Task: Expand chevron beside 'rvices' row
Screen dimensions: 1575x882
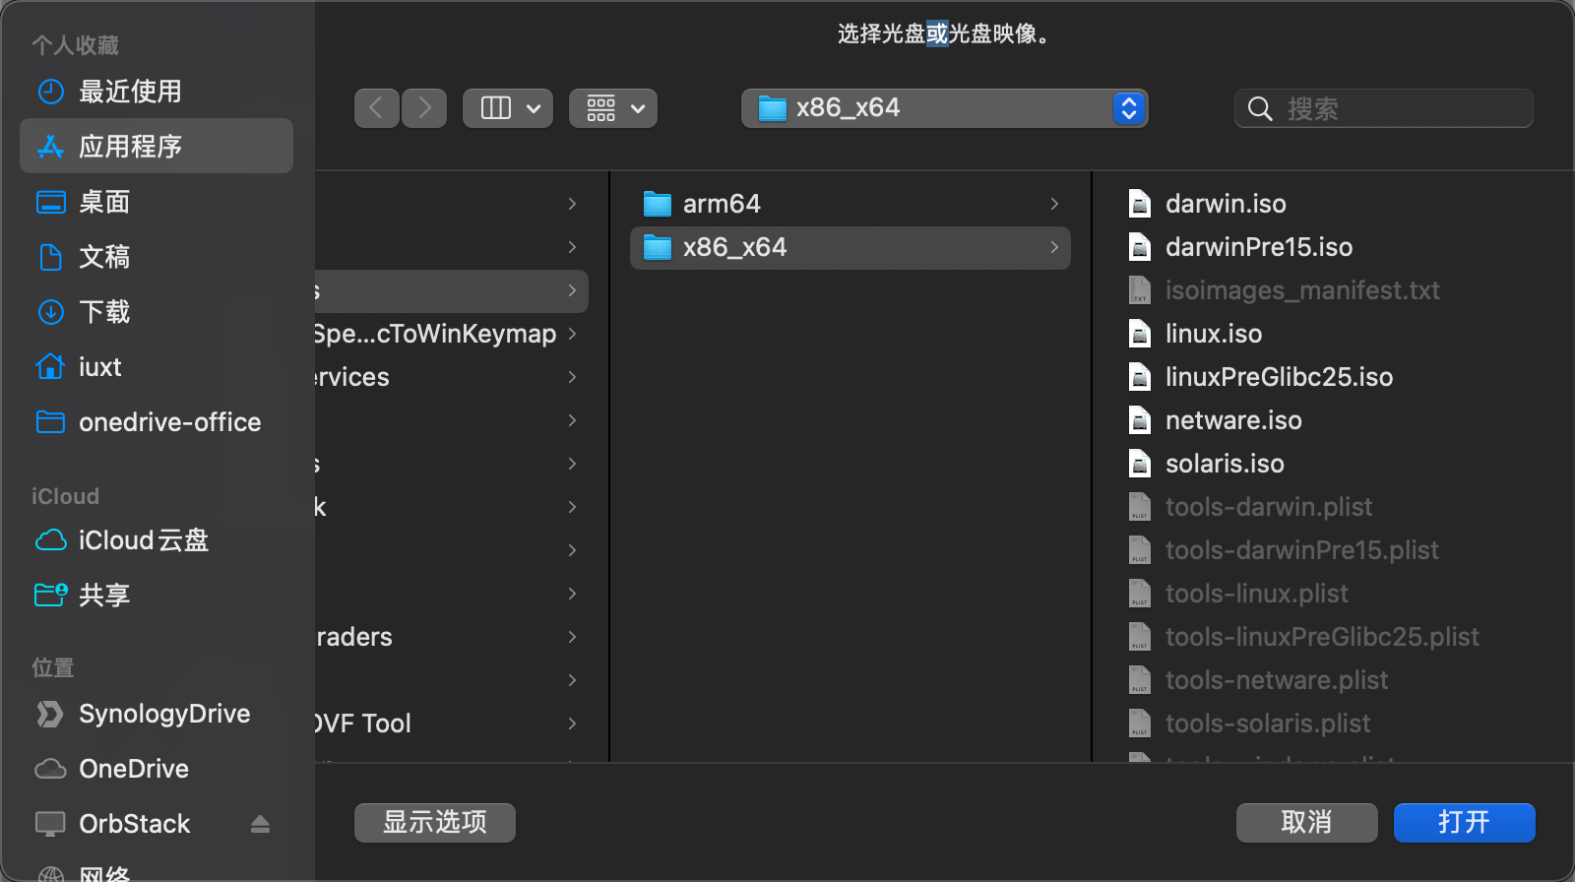Action: point(572,377)
